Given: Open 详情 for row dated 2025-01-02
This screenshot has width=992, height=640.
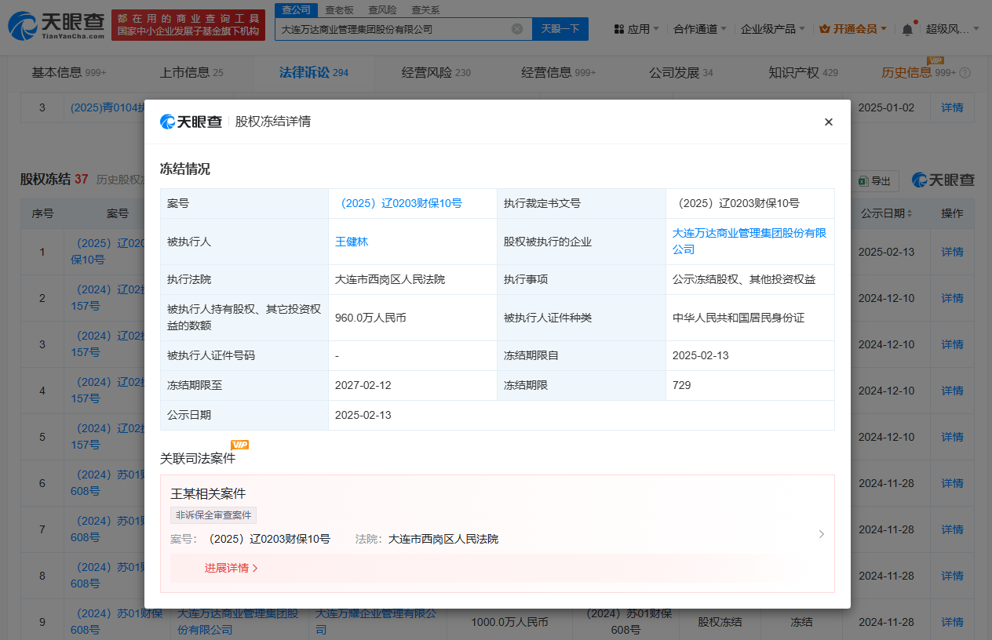Looking at the screenshot, I should coord(952,107).
